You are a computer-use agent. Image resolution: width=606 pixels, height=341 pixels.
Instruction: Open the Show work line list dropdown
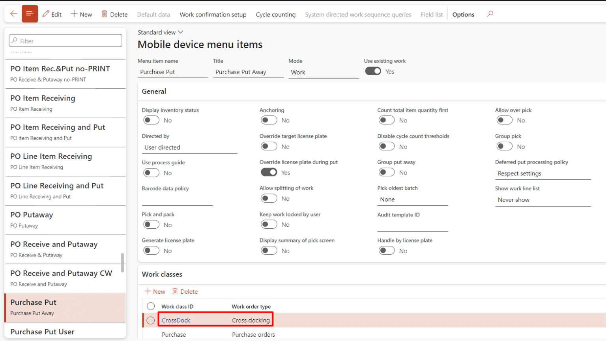click(543, 200)
